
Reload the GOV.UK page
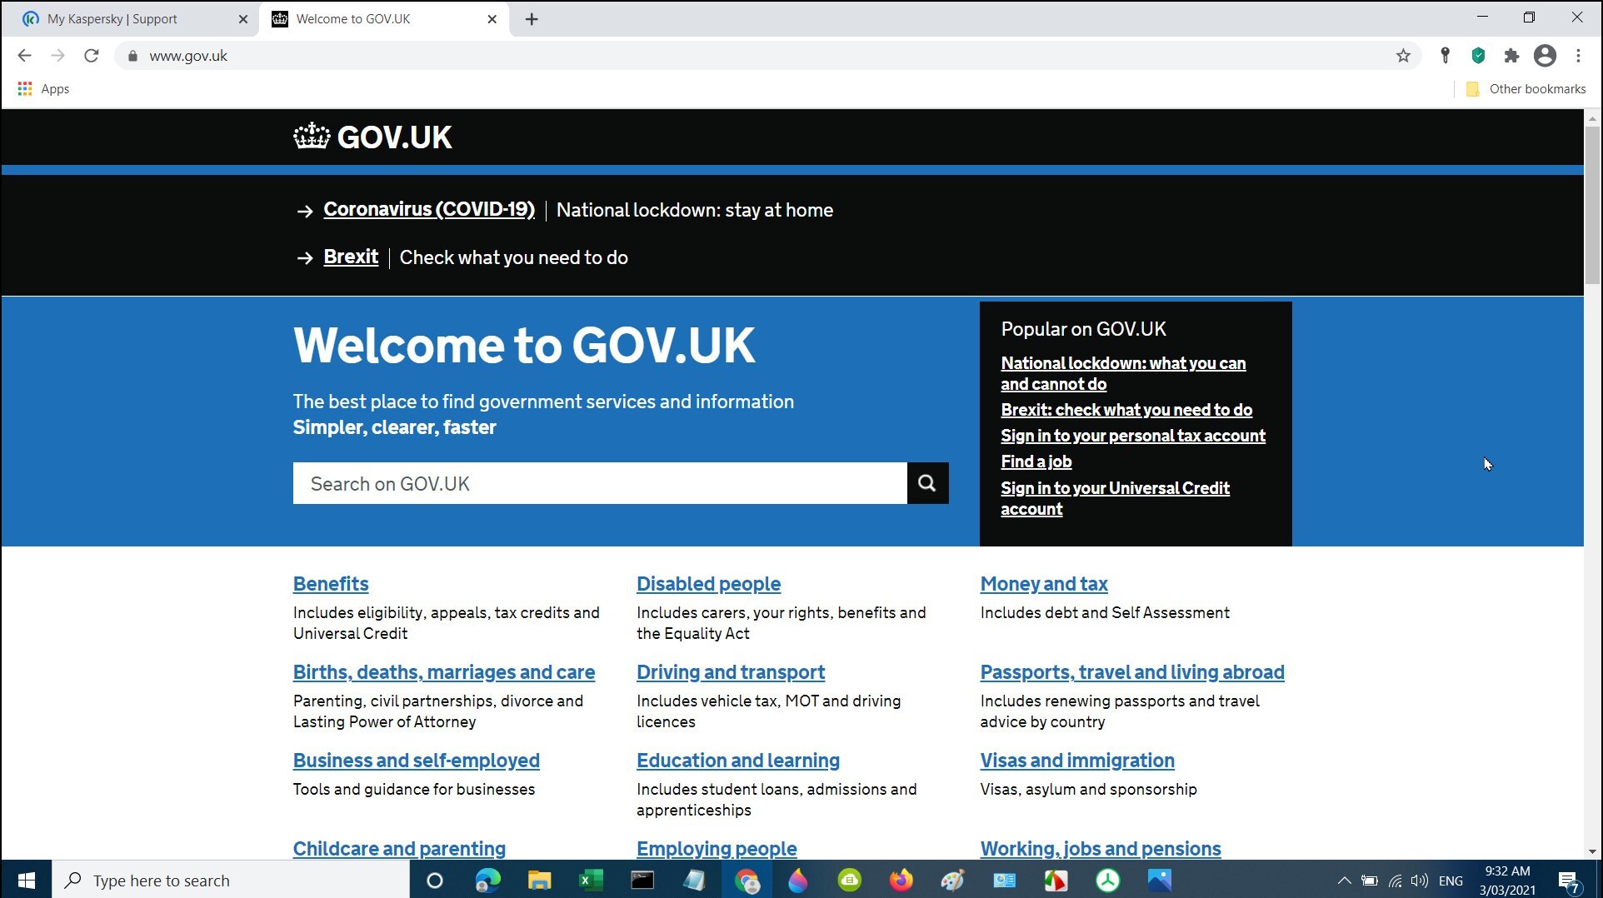[x=92, y=56]
